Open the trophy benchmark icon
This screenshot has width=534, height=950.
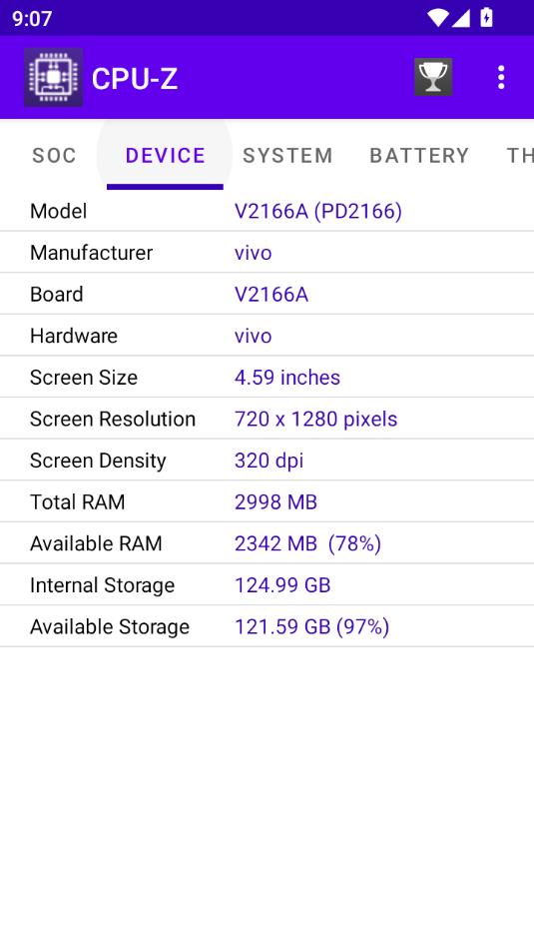[433, 77]
